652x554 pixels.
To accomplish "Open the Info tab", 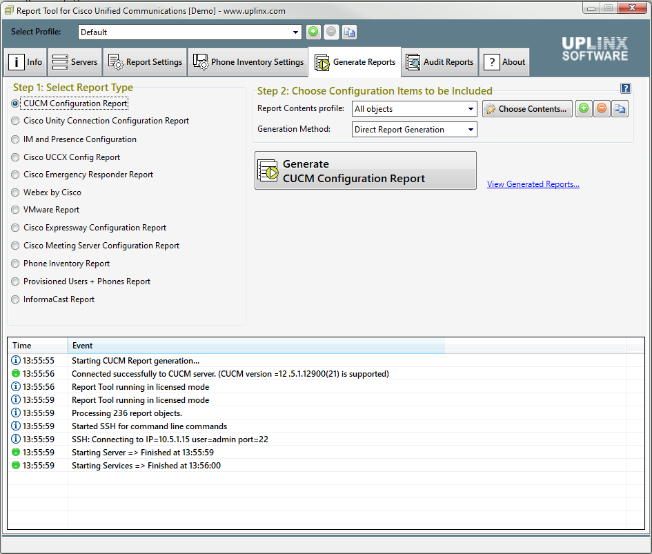I will tap(26, 62).
